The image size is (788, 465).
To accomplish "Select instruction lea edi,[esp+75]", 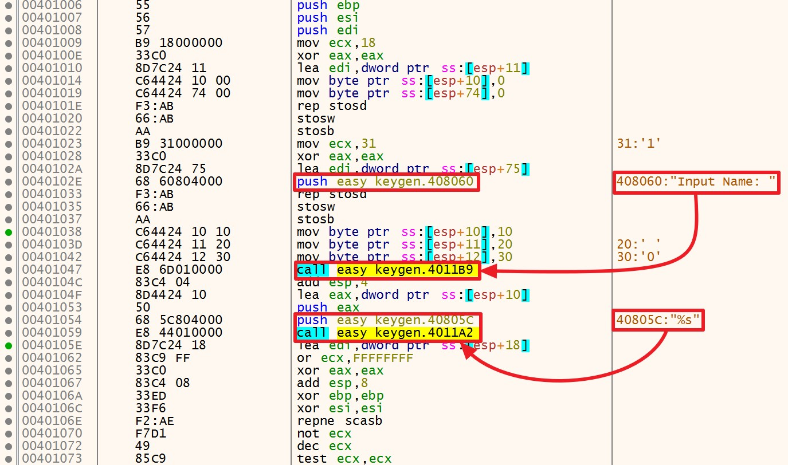I will click(413, 169).
